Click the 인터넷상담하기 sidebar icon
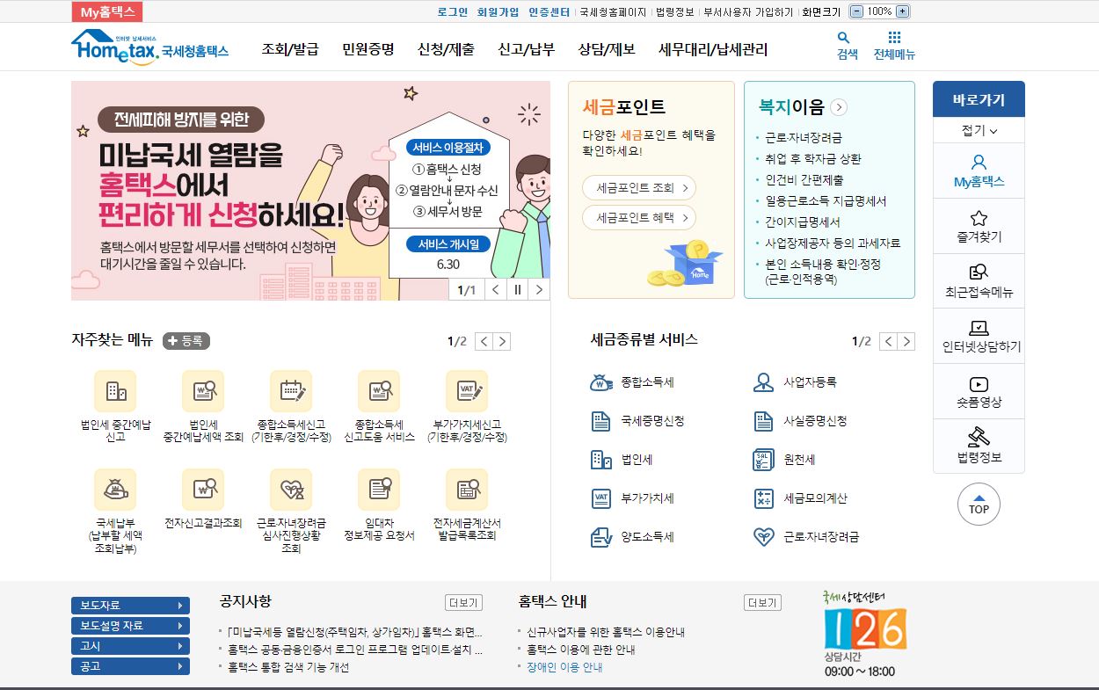The image size is (1099, 690). click(979, 329)
